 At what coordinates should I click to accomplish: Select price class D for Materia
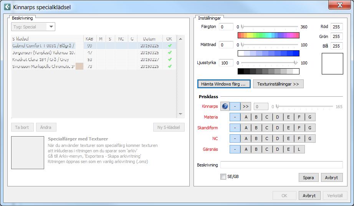[278, 117]
